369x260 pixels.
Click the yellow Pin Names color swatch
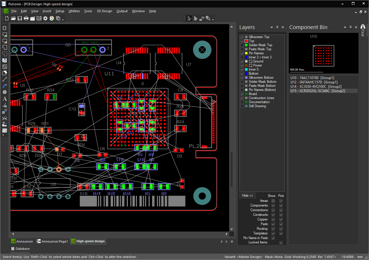pyautogui.click(x=246, y=53)
